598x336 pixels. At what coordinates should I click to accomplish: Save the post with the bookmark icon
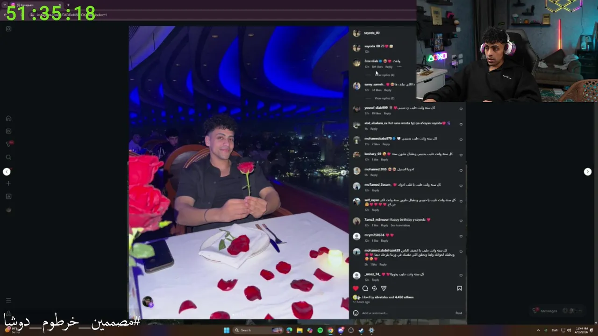coord(459,288)
